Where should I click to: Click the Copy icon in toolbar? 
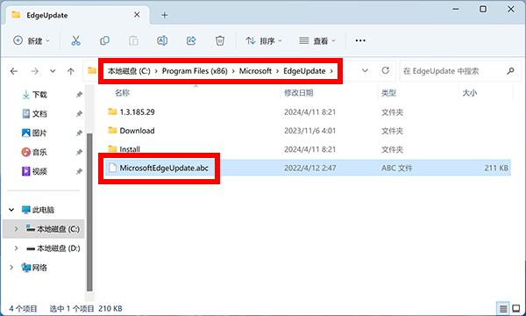coord(104,40)
